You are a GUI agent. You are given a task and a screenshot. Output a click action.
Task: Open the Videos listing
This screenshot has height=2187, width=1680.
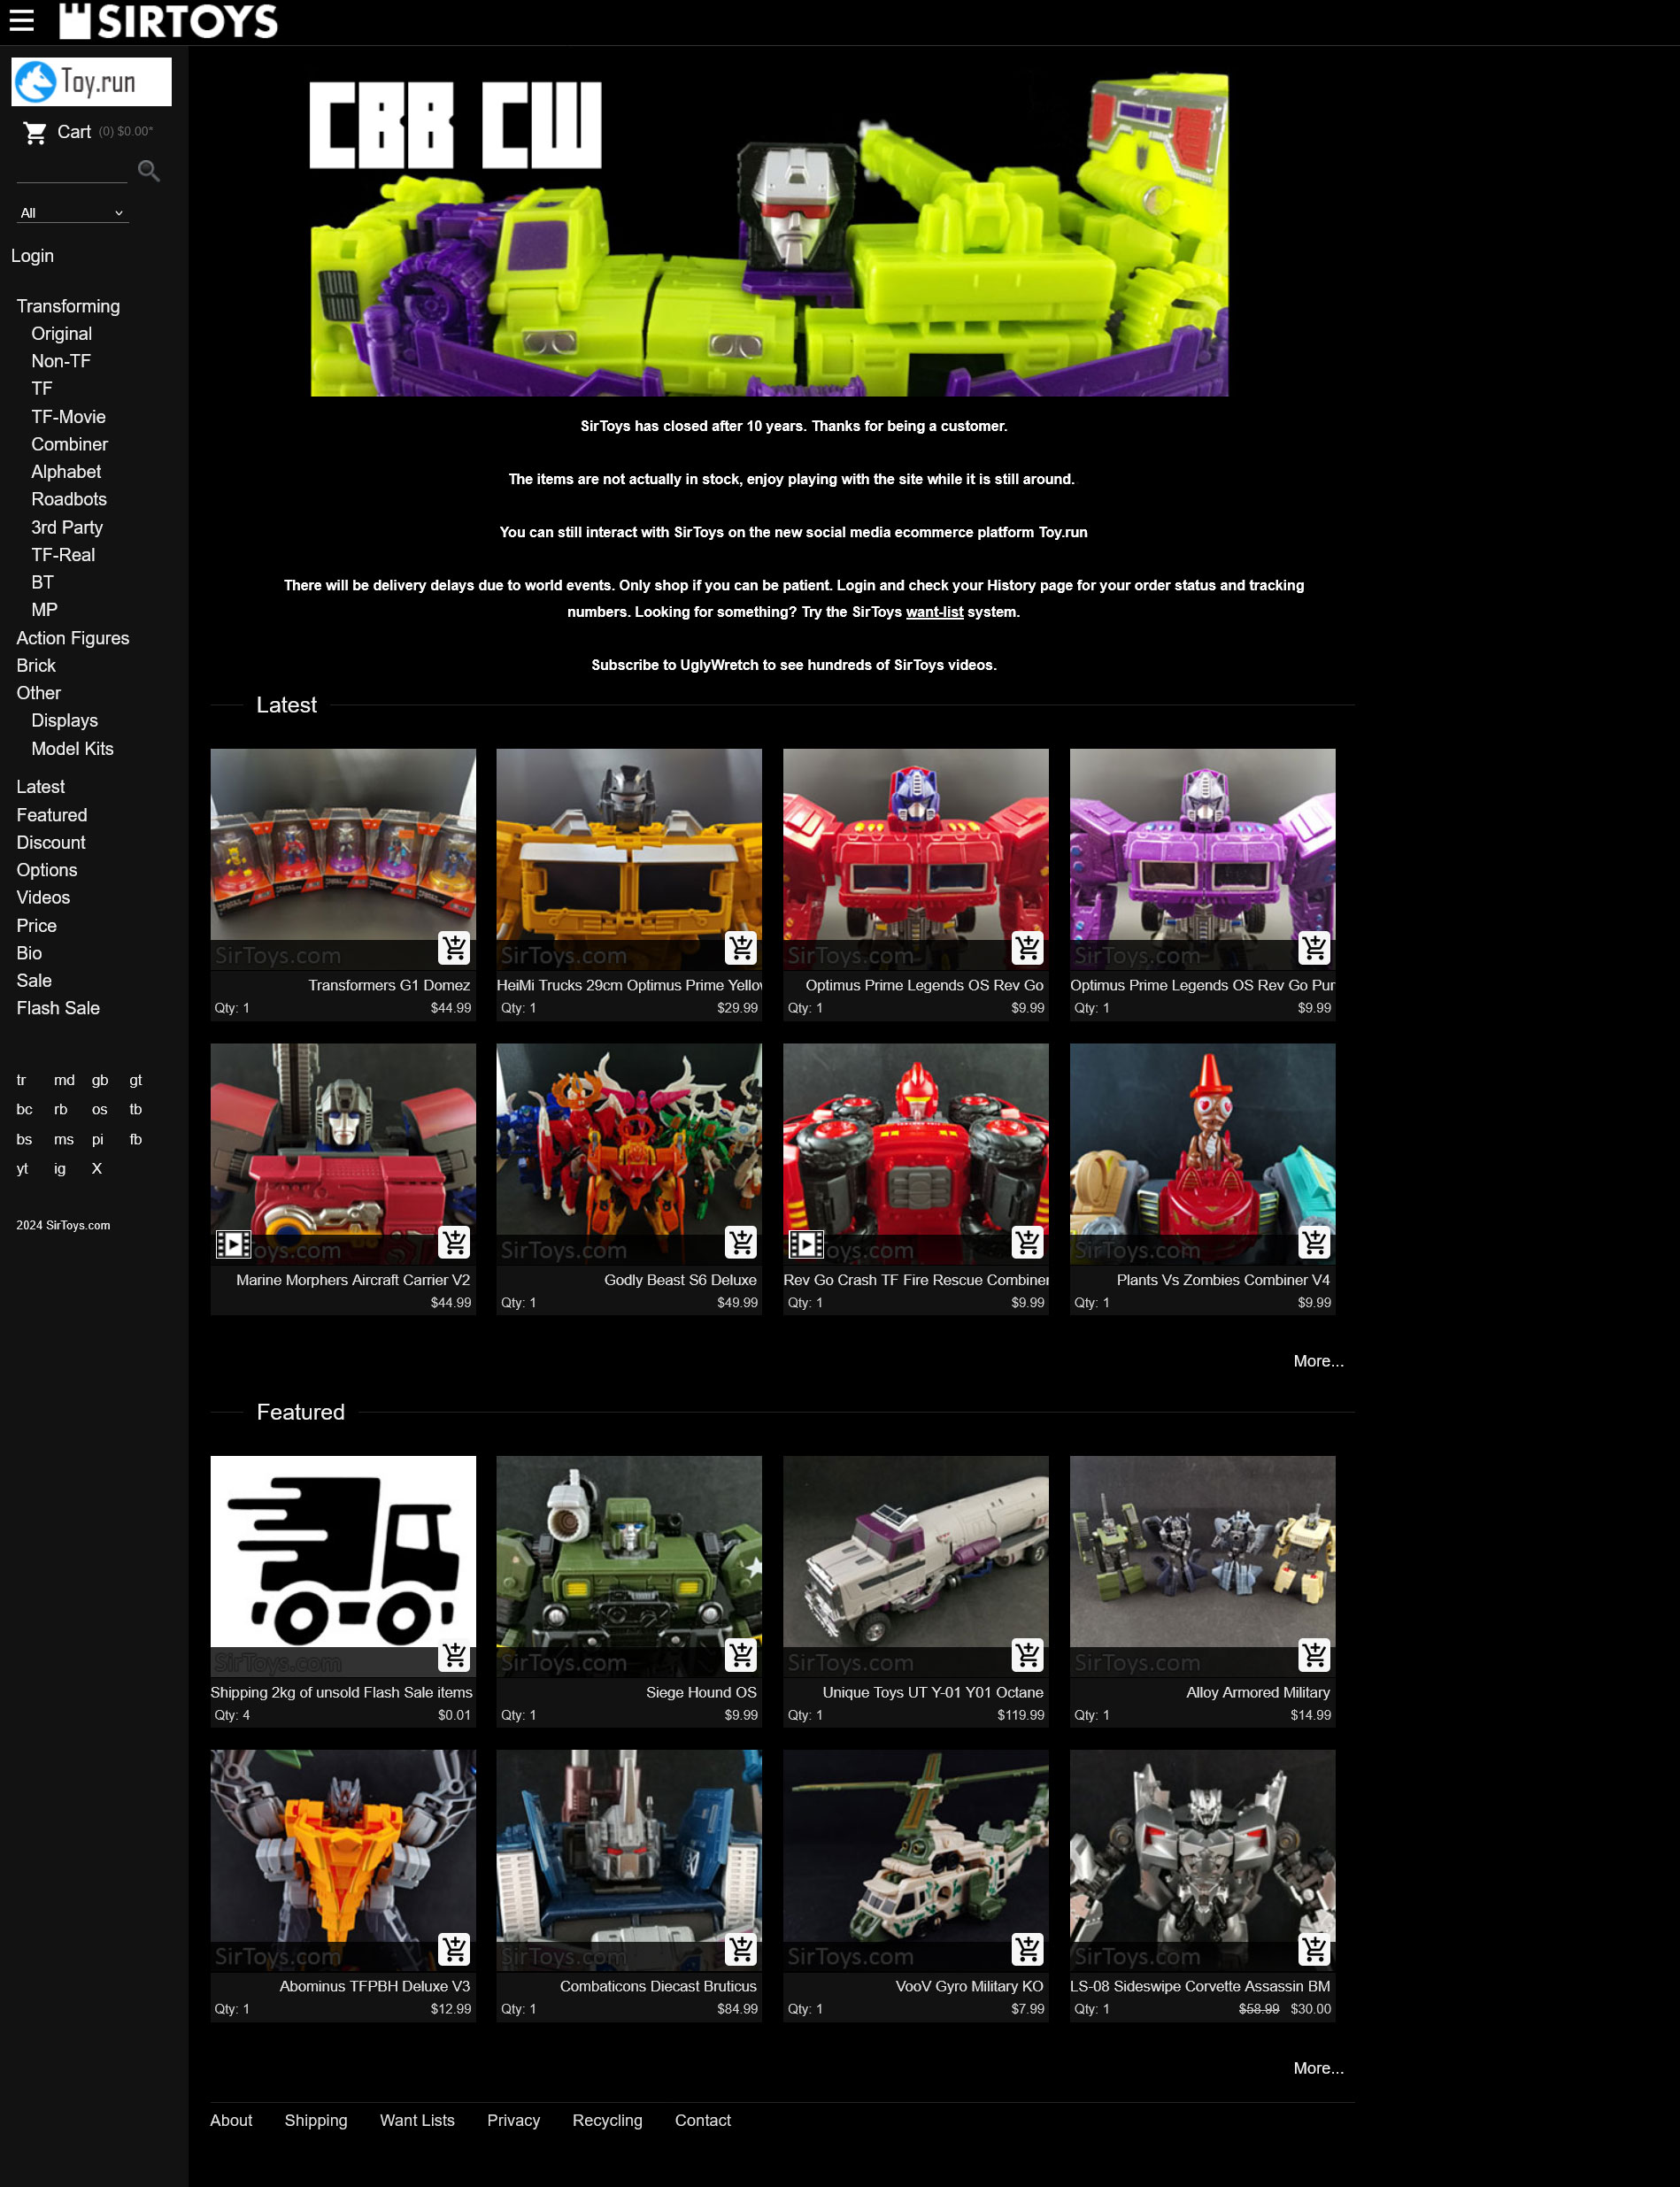(43, 898)
